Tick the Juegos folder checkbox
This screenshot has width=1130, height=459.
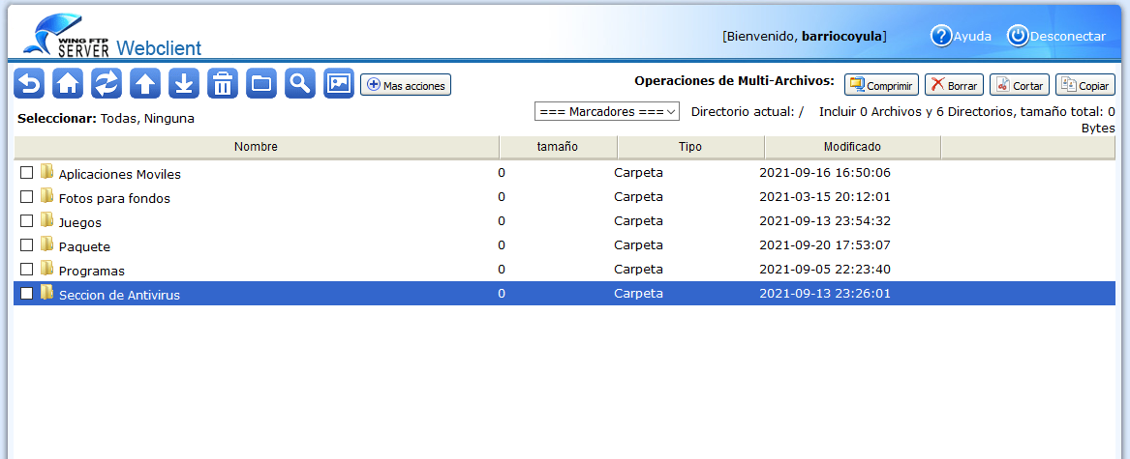tap(27, 221)
